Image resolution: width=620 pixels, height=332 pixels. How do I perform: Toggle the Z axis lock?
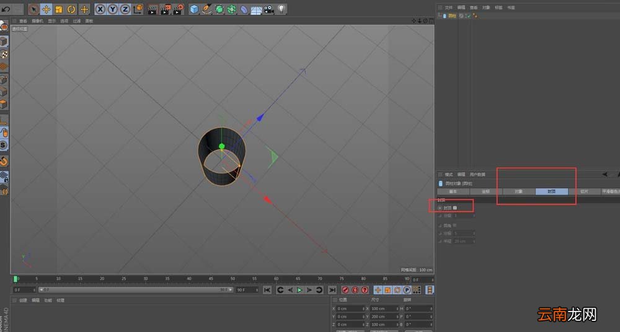pos(125,9)
